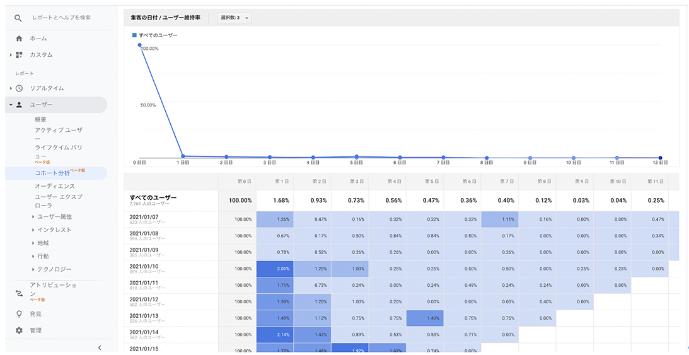Open the オーディエンス report
689x355 pixels.
pos(55,186)
